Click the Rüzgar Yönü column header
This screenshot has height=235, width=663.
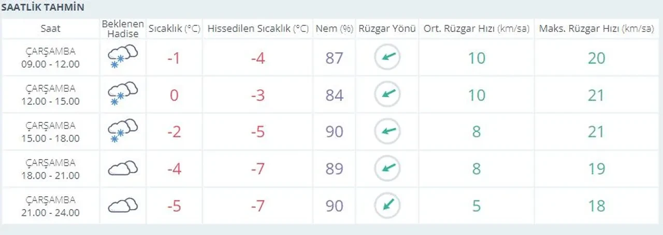click(x=387, y=29)
